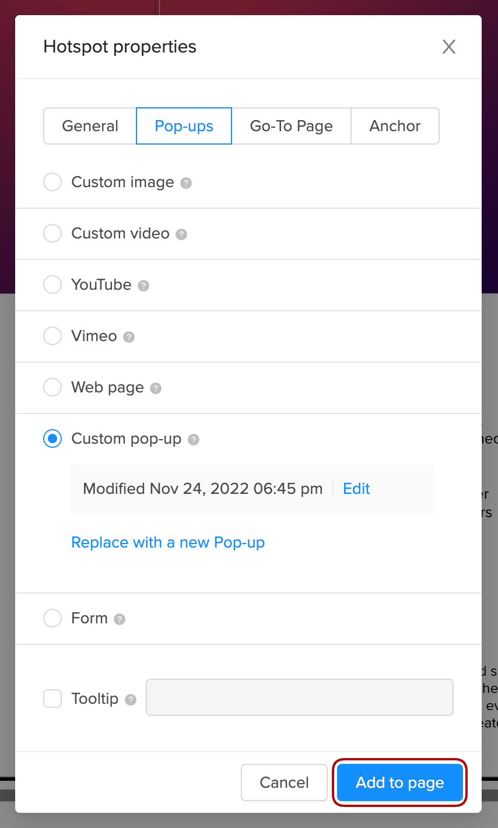Image resolution: width=498 pixels, height=828 pixels.
Task: Switch to the General tab
Action: click(x=90, y=126)
